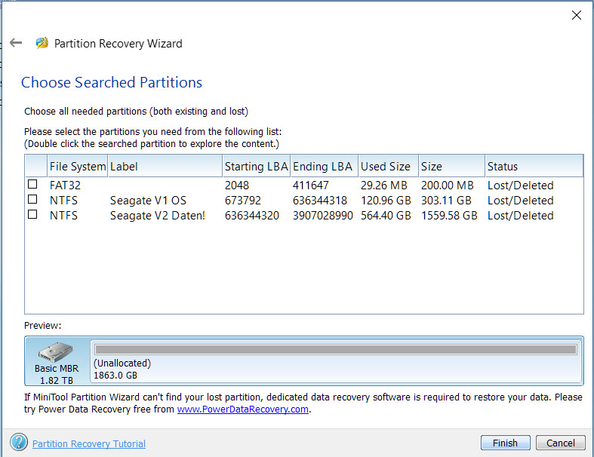This screenshot has width=594, height=457.
Task: Click the Finish button
Action: coord(506,443)
